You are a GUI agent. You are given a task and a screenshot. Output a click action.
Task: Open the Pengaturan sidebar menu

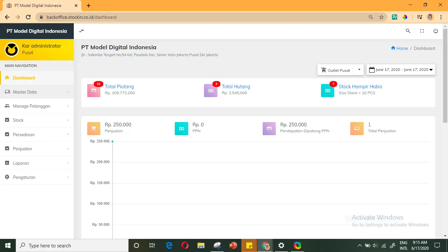pyautogui.click(x=37, y=177)
